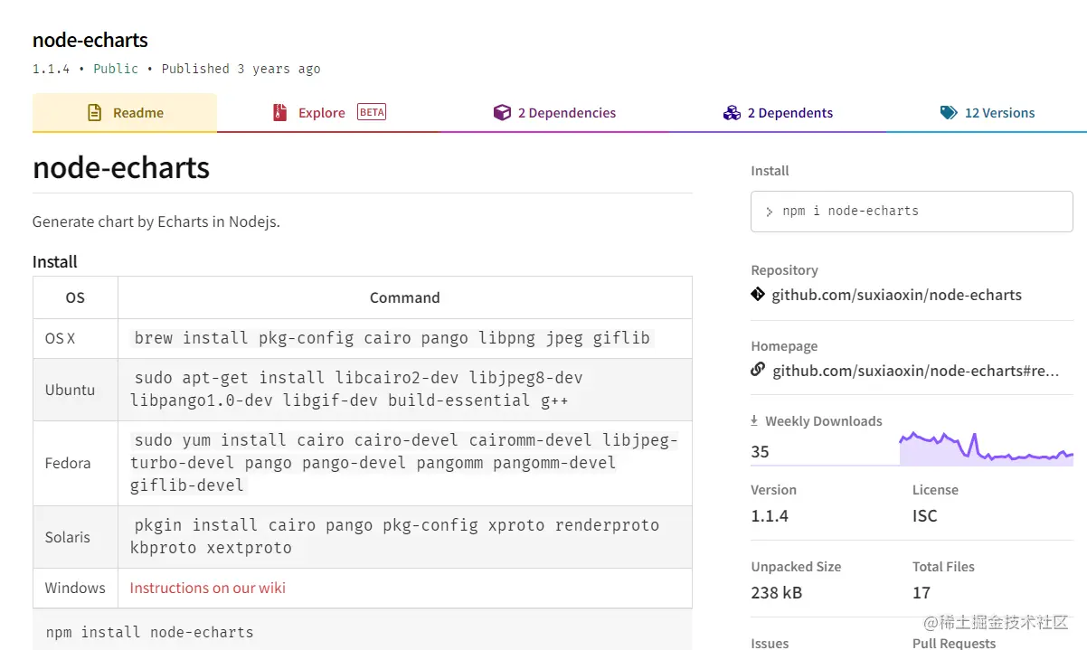Click the weekly downloads sparkline chart
This screenshot has height=650, width=1087.
[986, 448]
